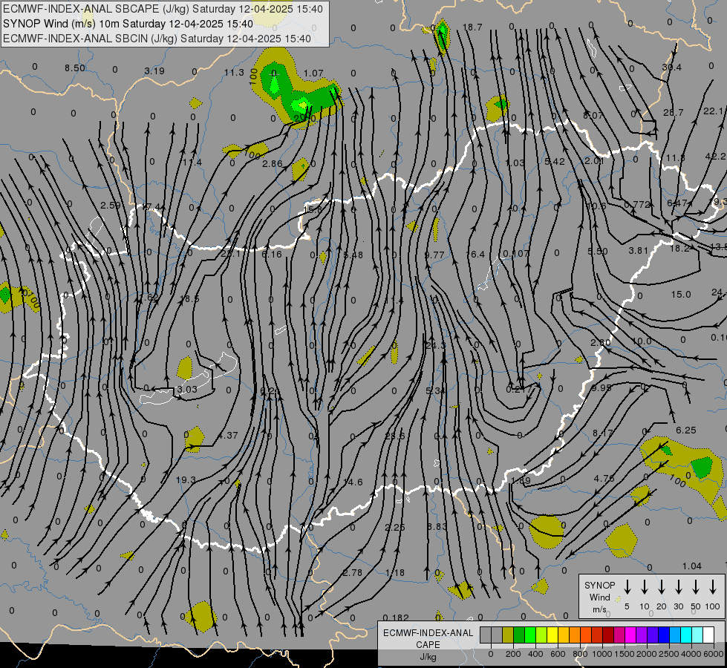Click the 1500 tick label on CAPE scale

625,654
